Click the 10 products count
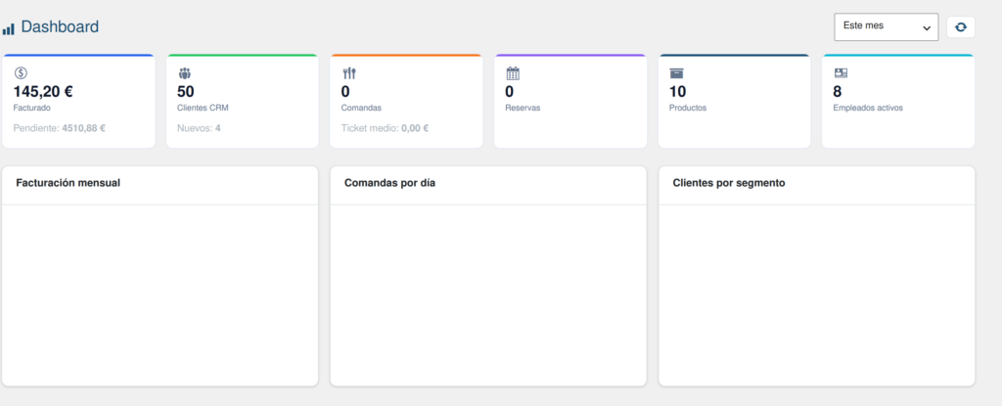 677,91
